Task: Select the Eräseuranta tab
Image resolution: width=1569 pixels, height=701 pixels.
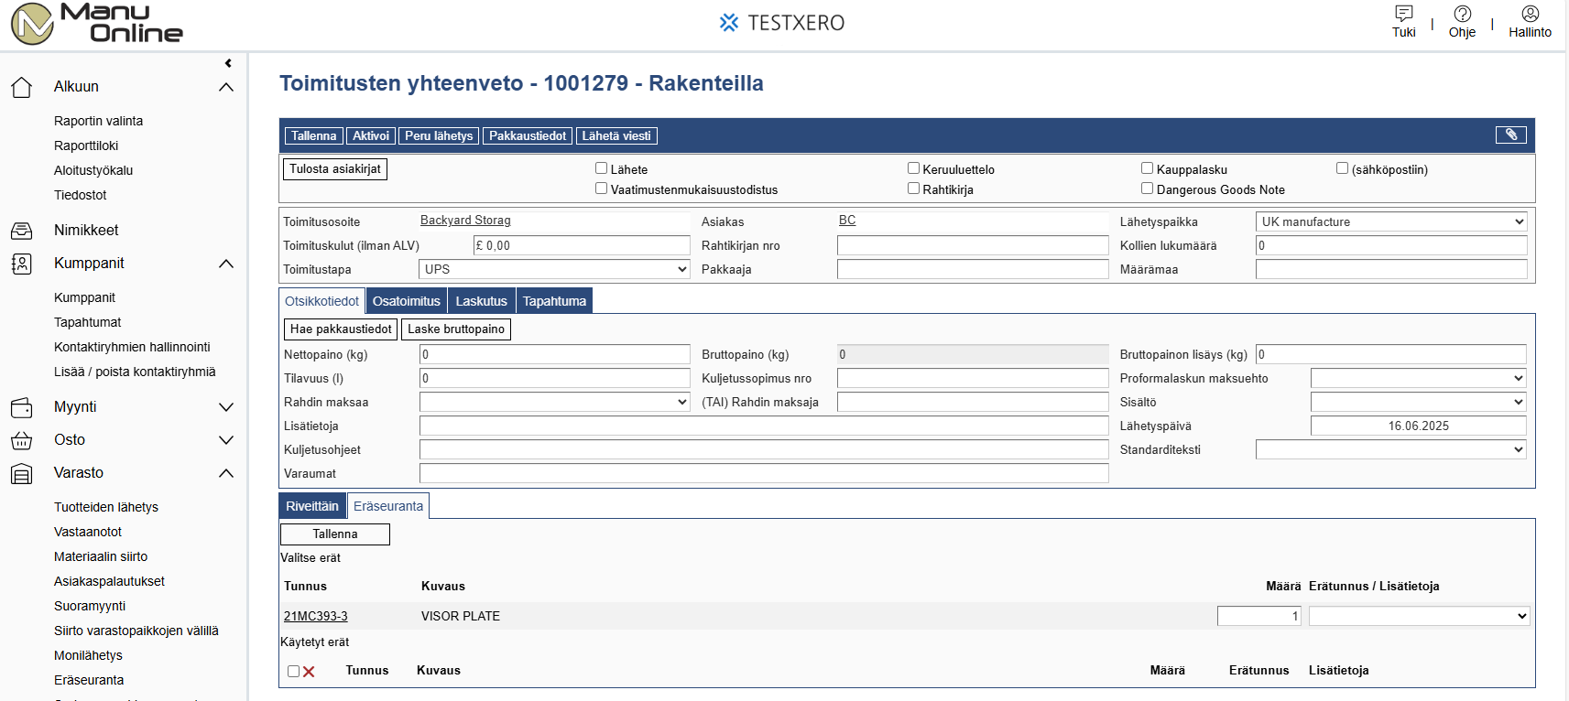Action: coord(388,506)
